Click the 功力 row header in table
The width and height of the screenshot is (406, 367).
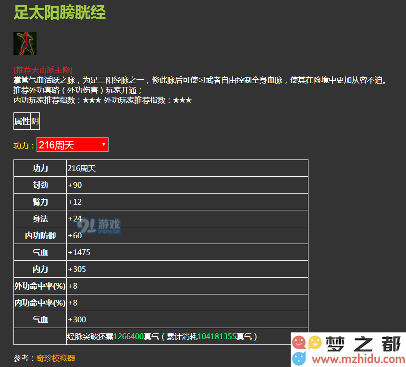click(x=40, y=168)
